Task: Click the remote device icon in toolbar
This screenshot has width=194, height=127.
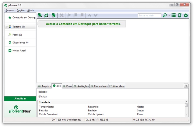Action: click(x=180, y=15)
